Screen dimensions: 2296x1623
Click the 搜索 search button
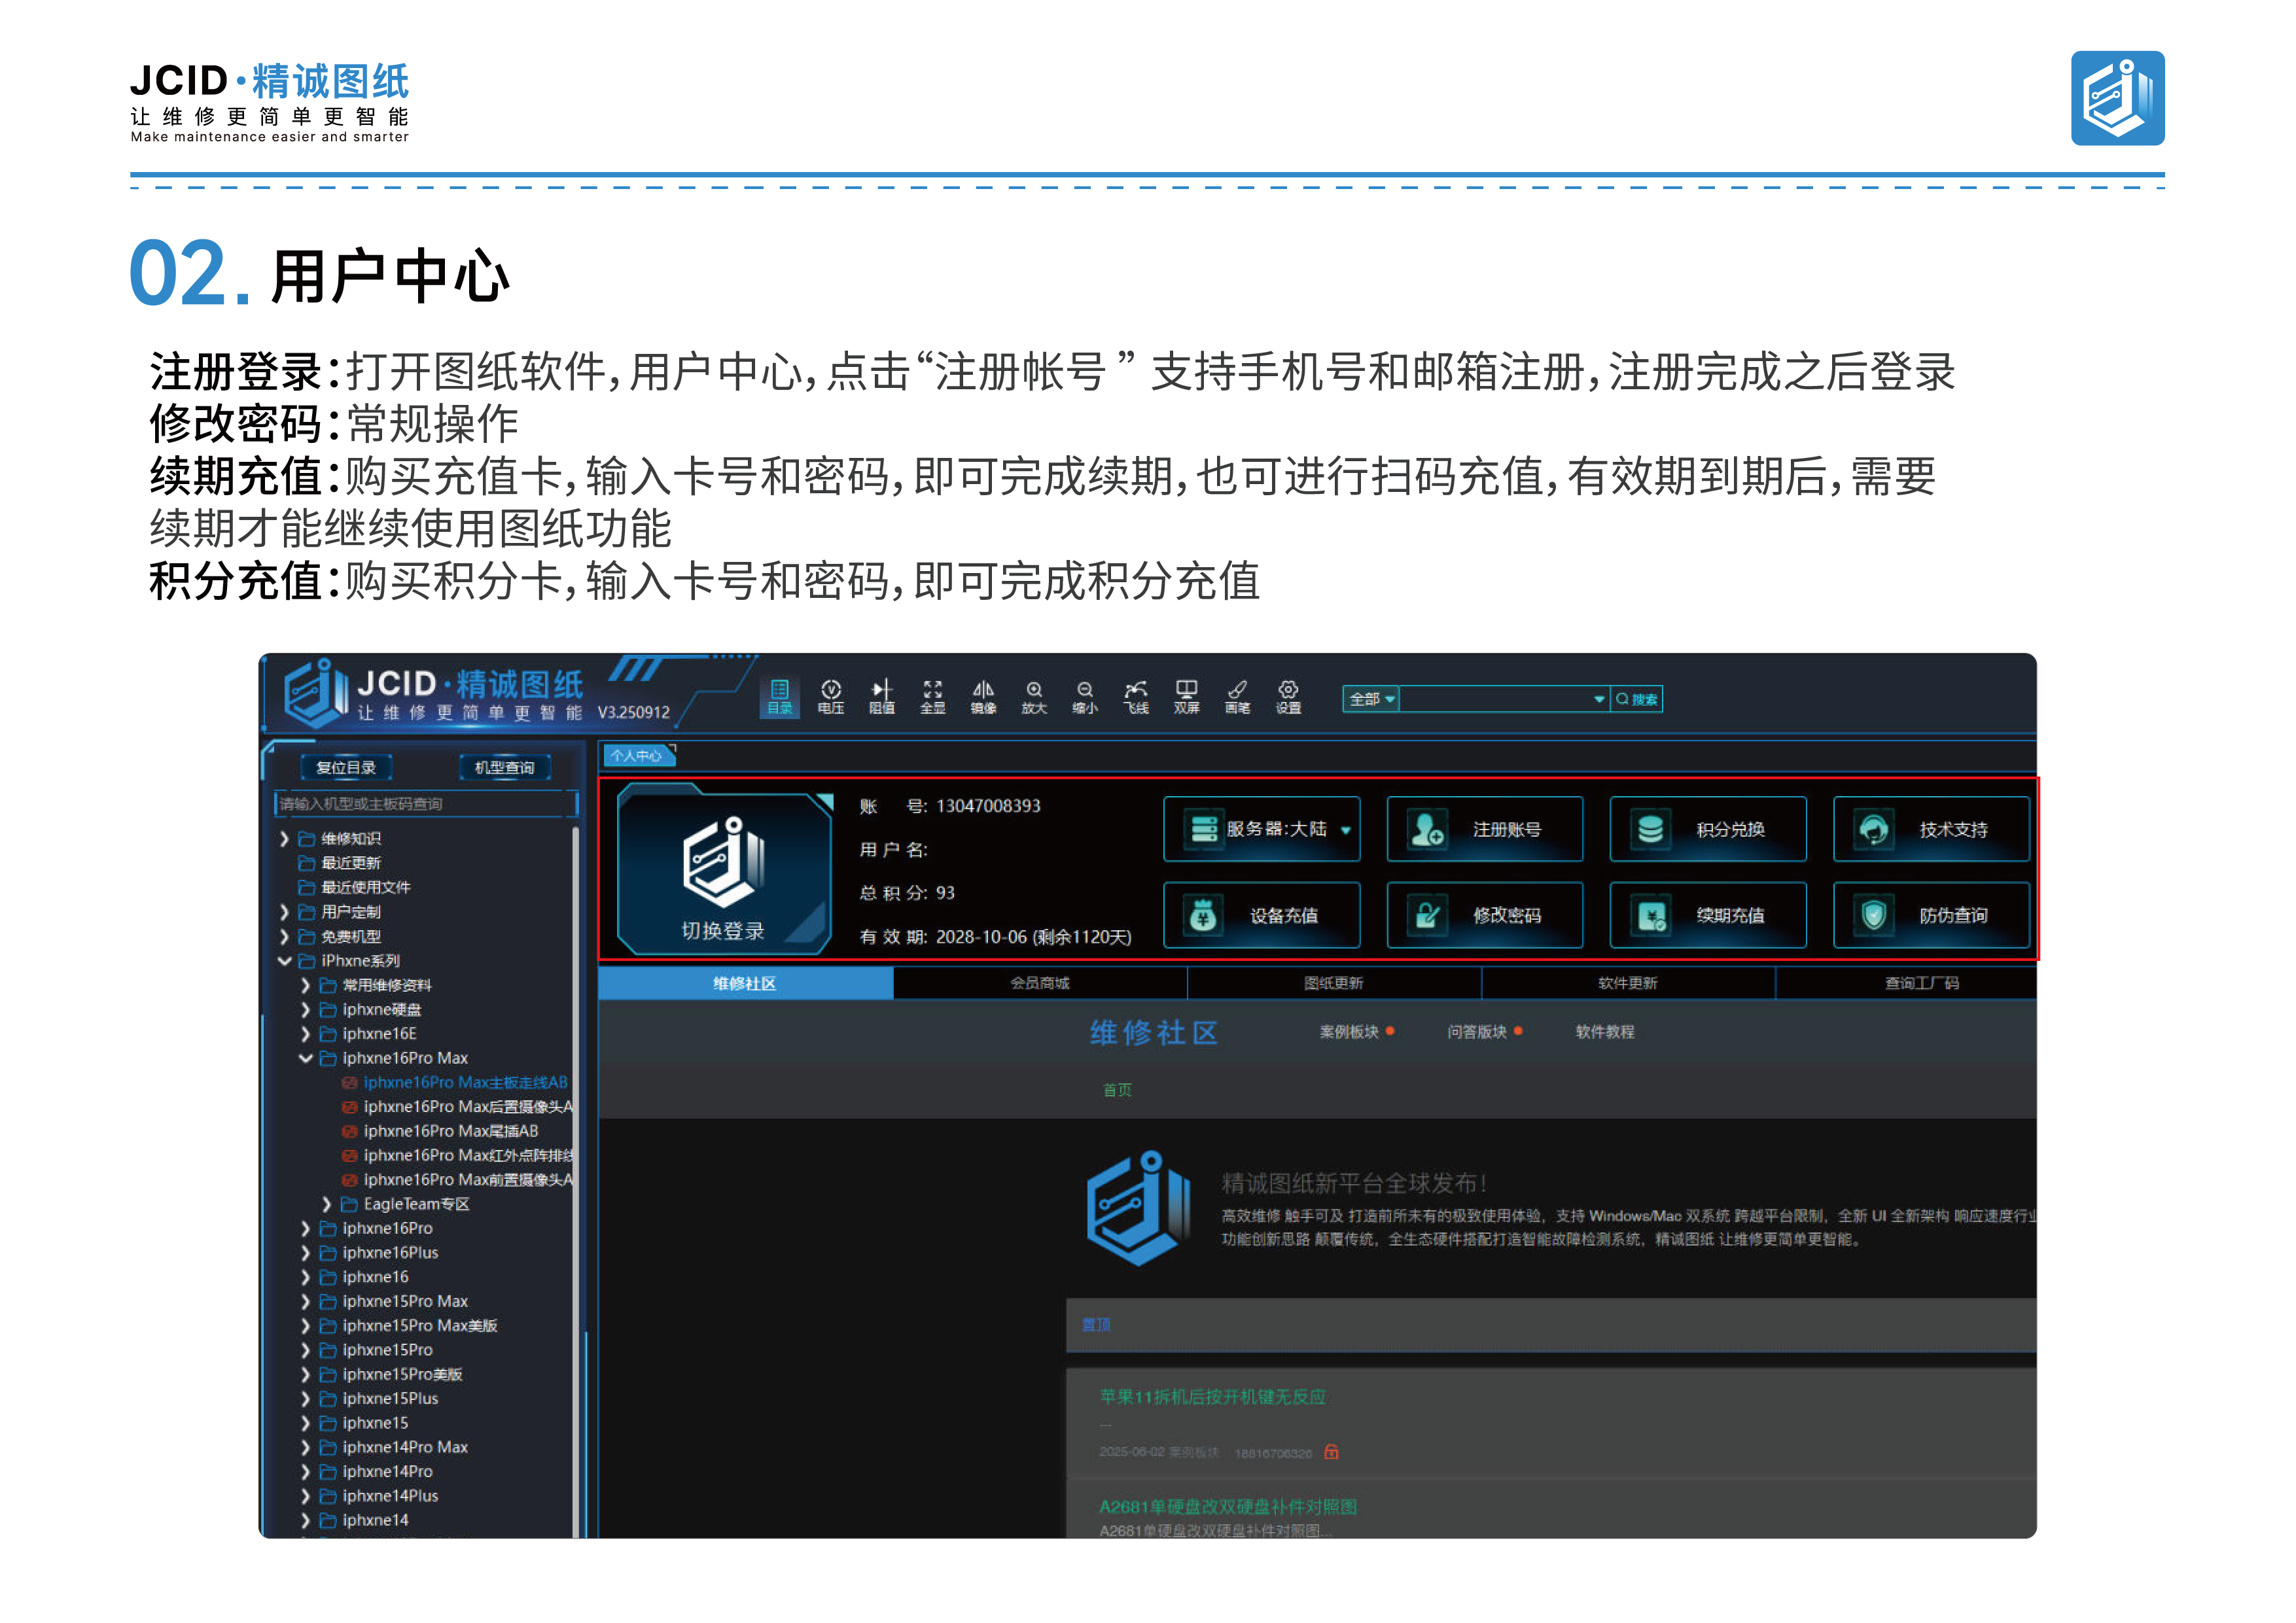pyautogui.click(x=1637, y=699)
